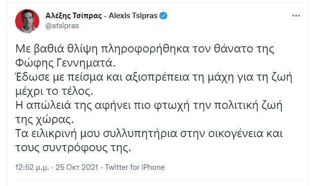Click the name Φώφης Γεννηματά in tweet

[66, 63]
